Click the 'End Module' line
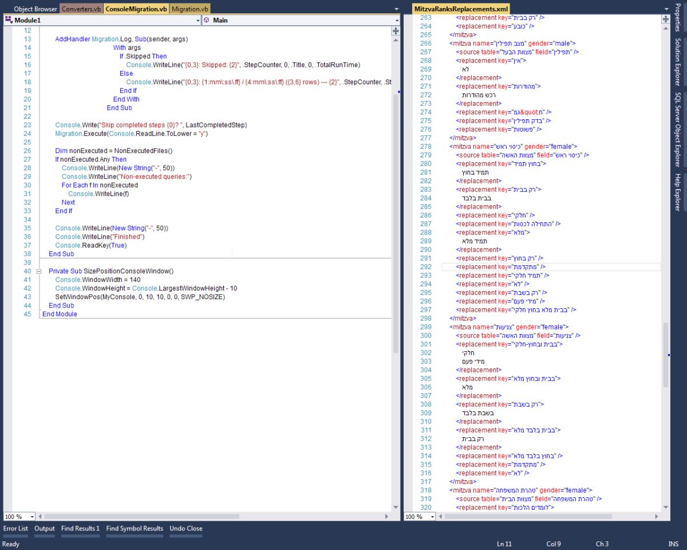 60,314
